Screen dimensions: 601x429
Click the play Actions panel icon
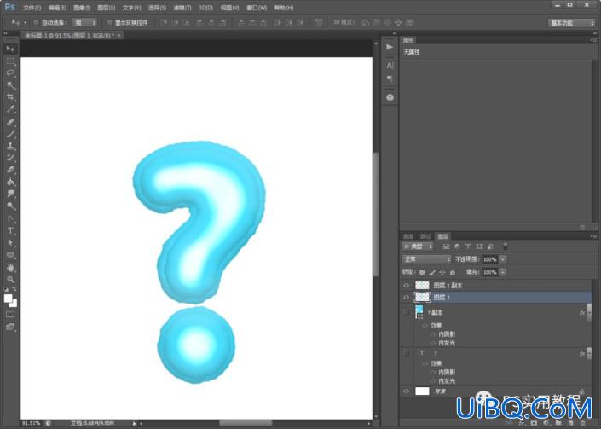[x=390, y=47]
